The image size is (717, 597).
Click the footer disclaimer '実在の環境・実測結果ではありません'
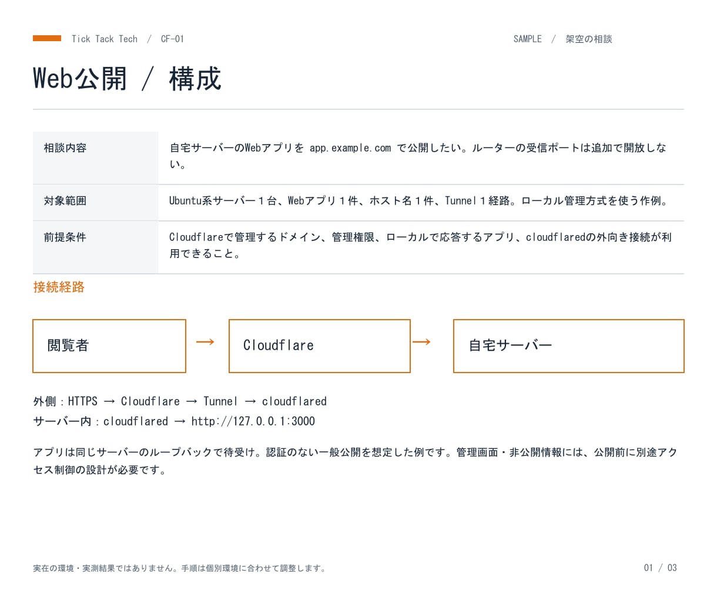click(180, 568)
